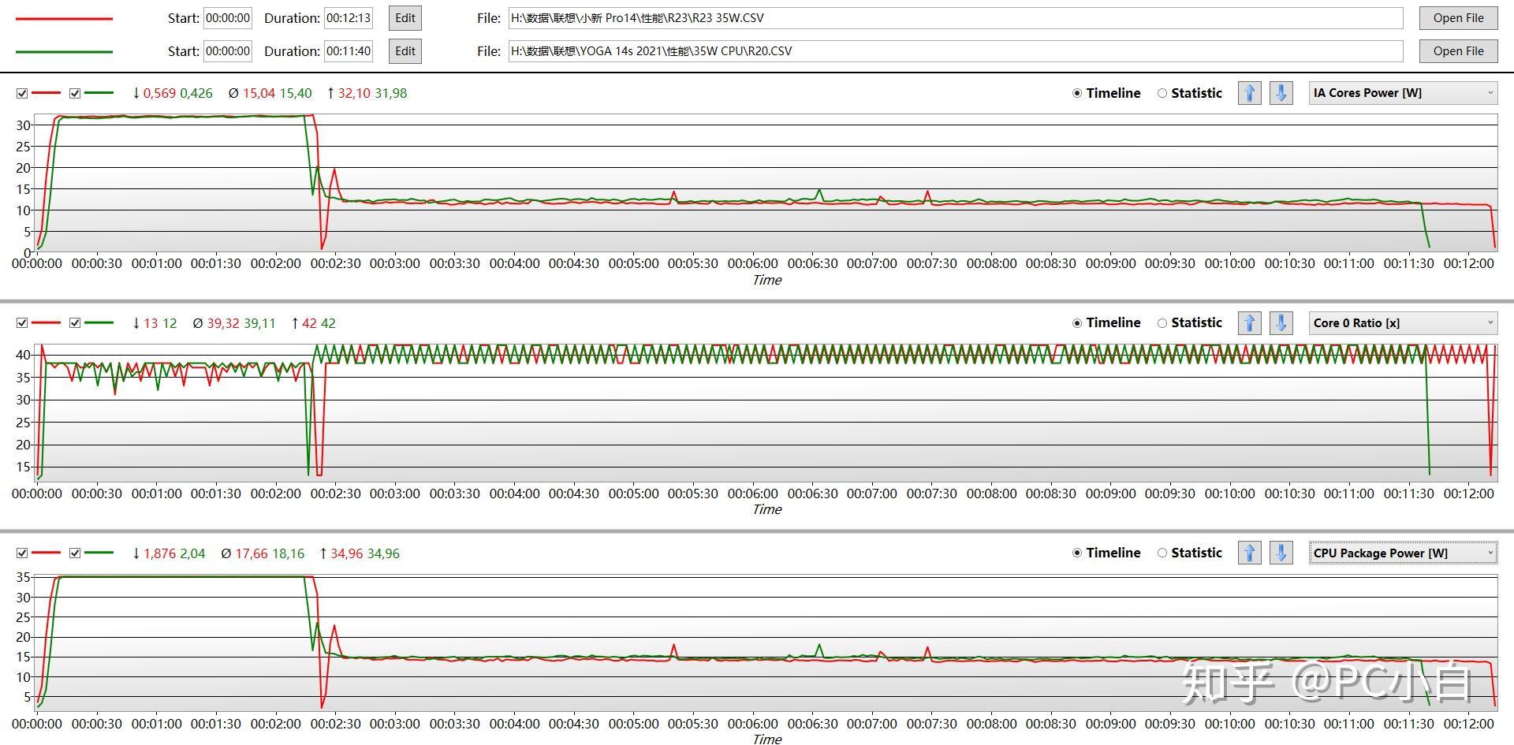1514x745 pixels.
Task: Click the green average value 39,11
Action: tap(259, 323)
